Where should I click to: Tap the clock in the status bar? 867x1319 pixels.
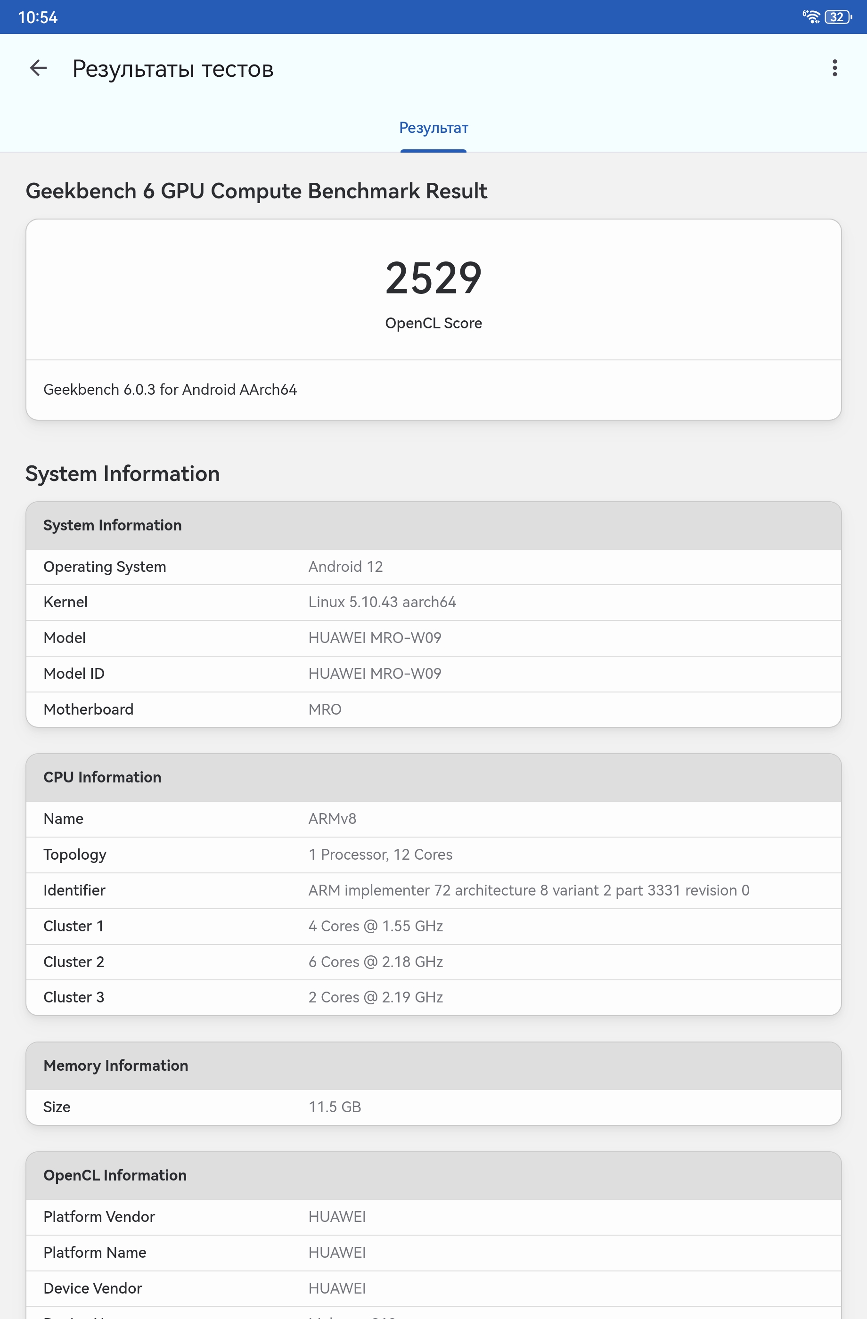click(x=38, y=17)
